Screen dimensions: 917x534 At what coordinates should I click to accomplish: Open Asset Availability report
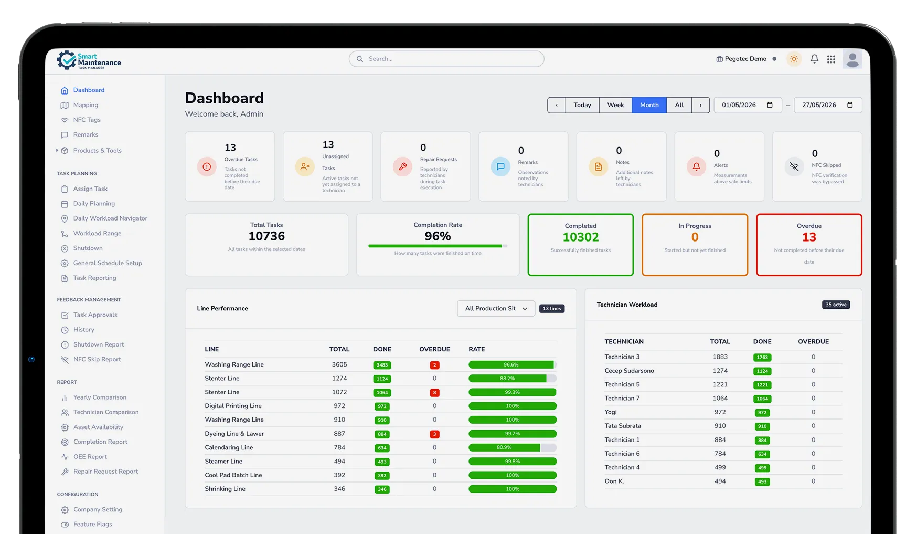(x=98, y=427)
